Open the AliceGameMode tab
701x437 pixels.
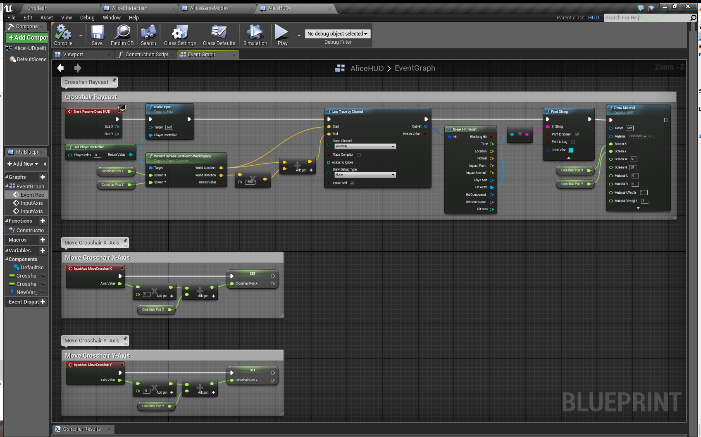point(209,8)
